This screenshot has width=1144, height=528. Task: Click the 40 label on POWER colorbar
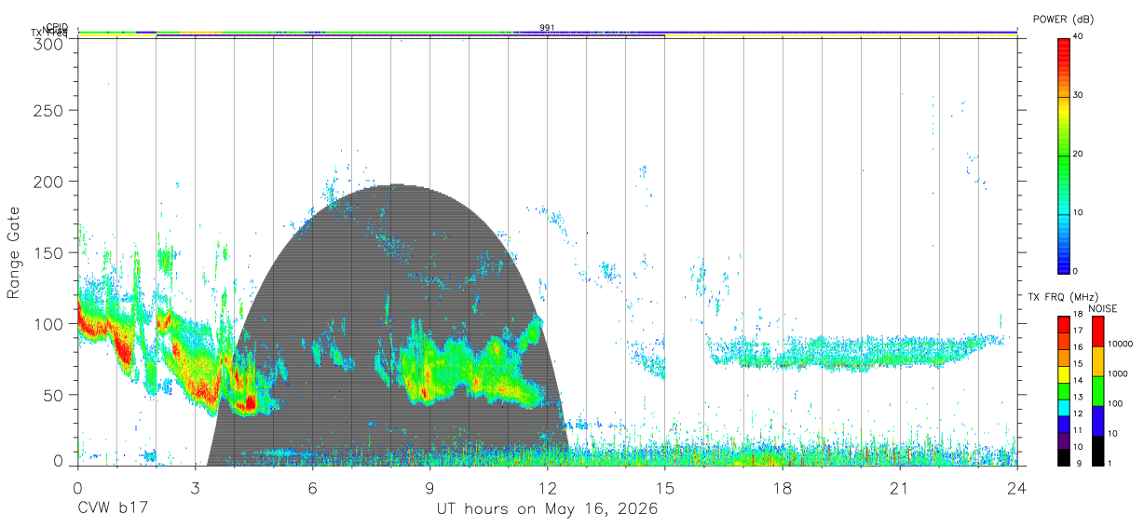1080,37
